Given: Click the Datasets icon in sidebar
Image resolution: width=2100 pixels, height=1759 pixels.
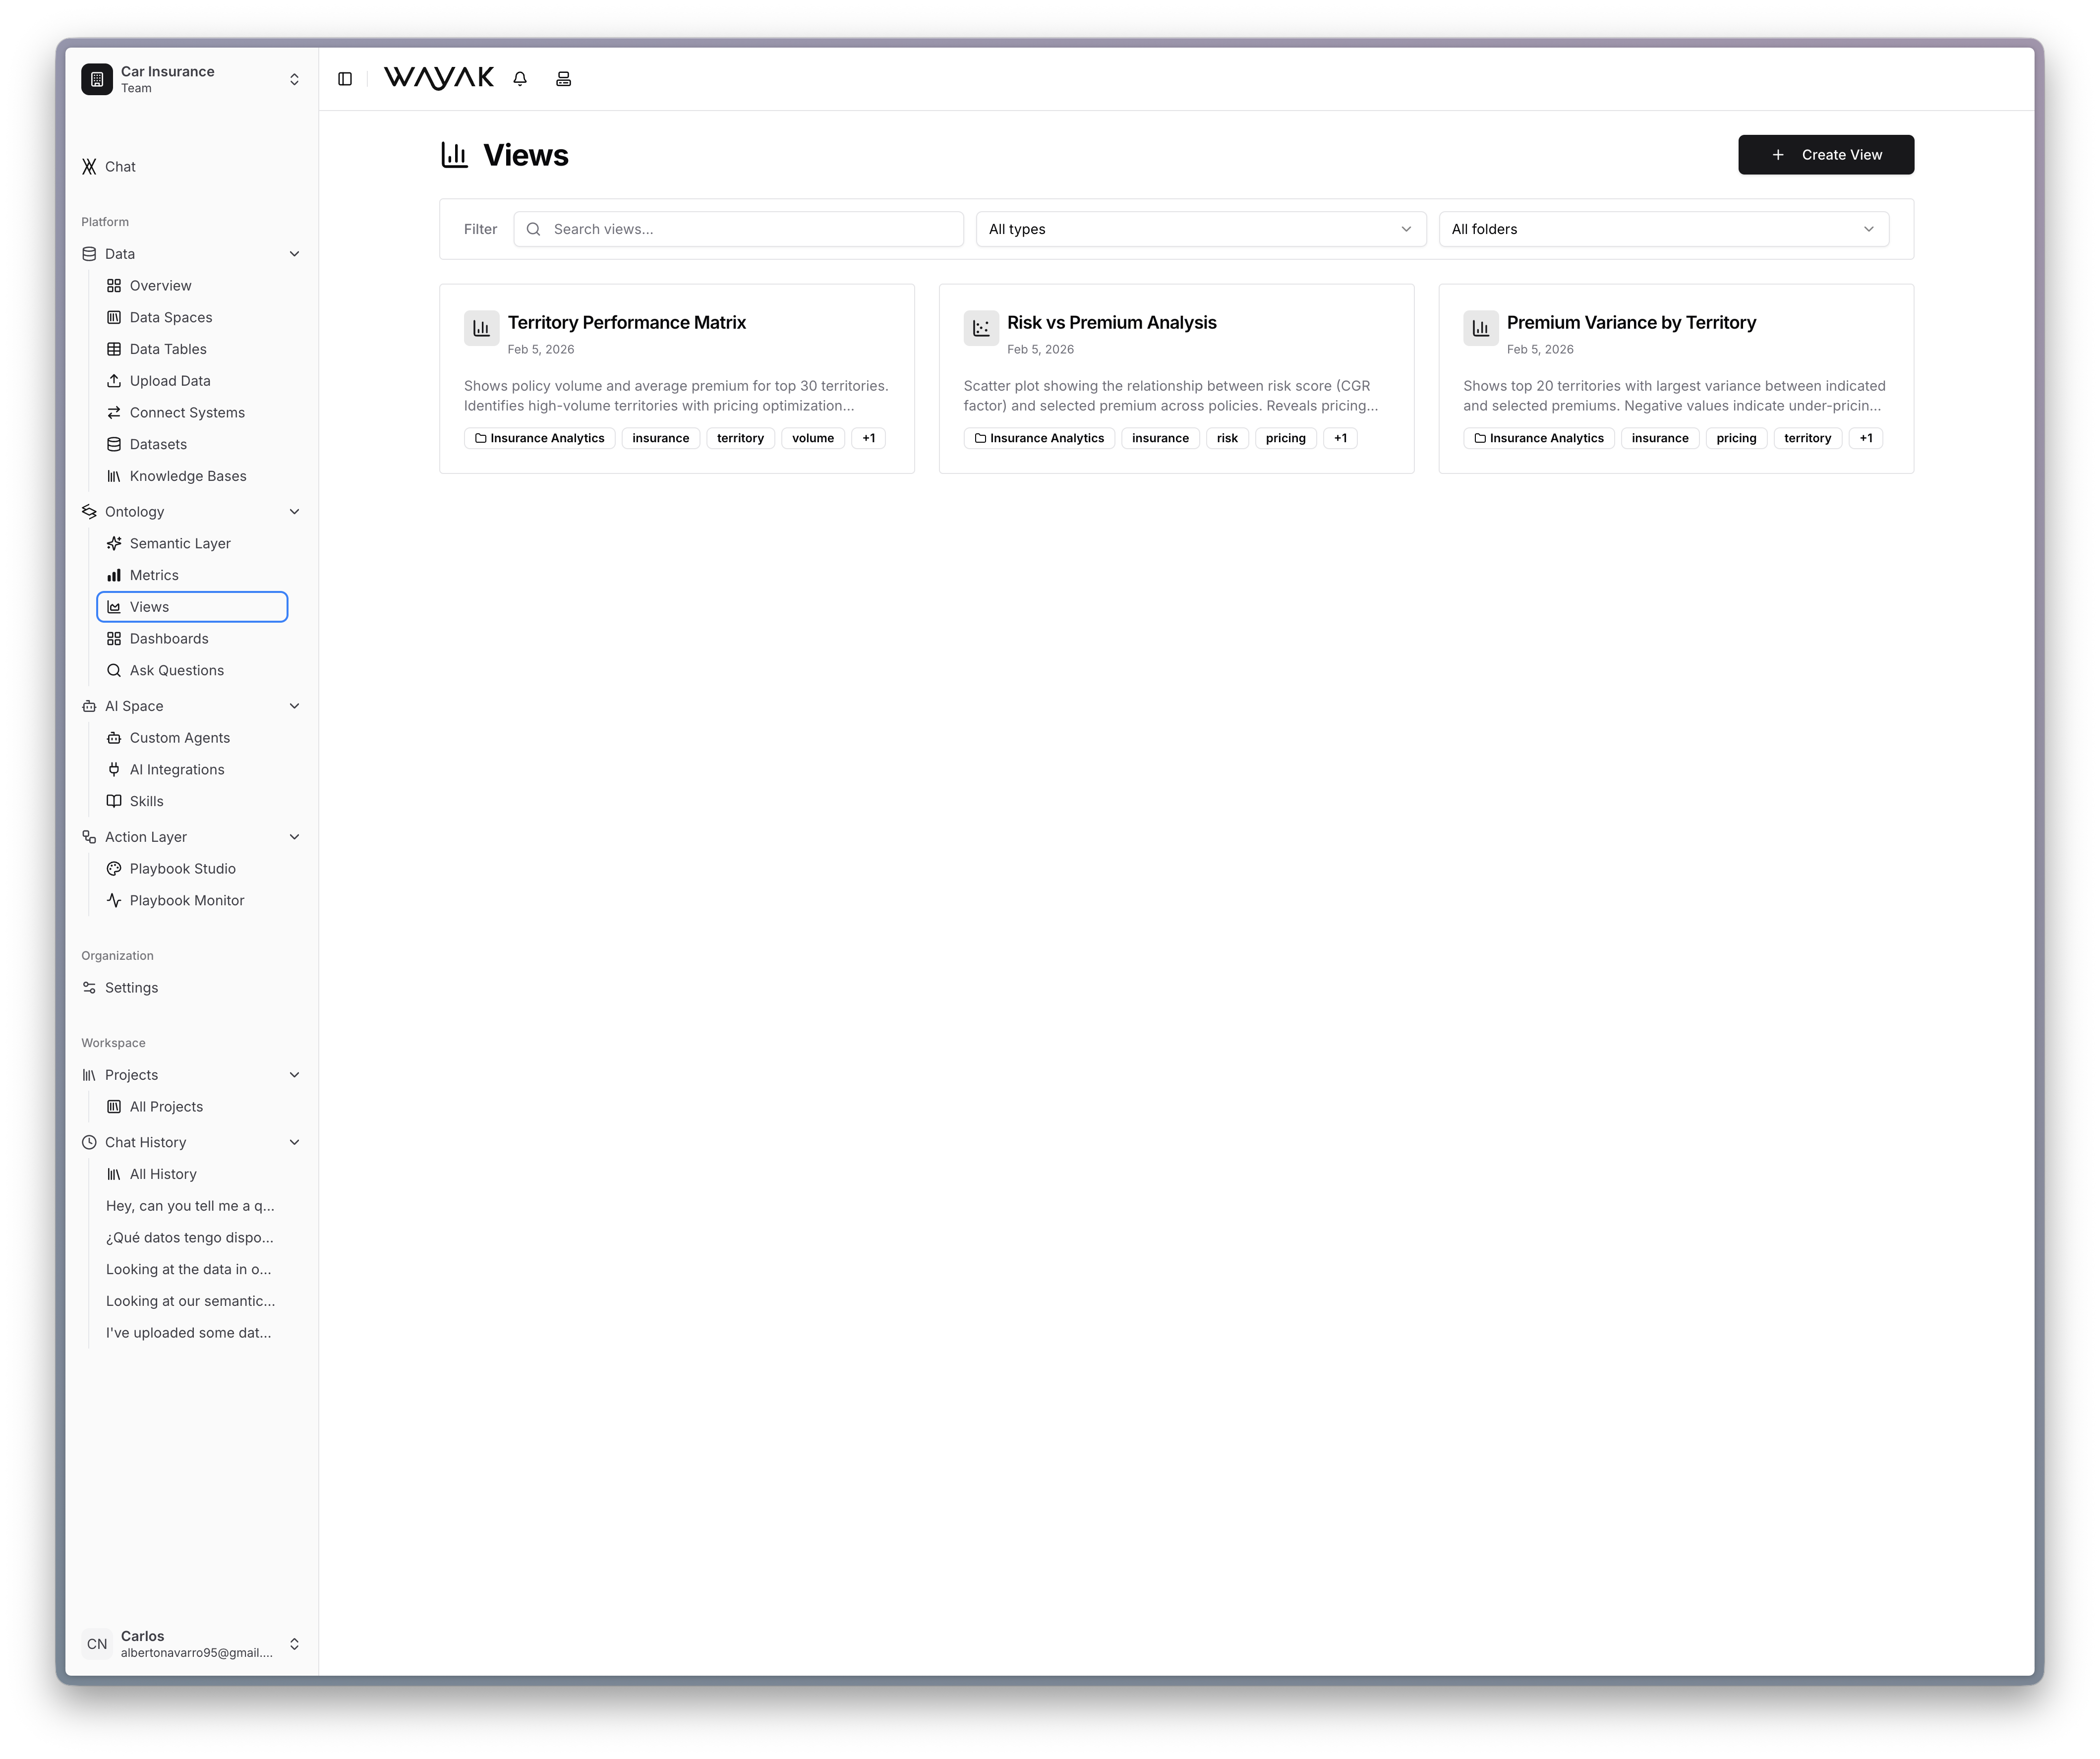Looking at the screenshot, I should pos(114,445).
